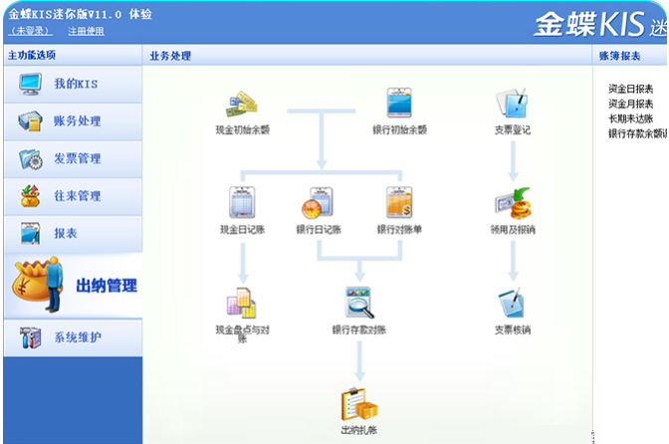Click the 现金初始余额 label
Viewport: 669px width, 444px height.
242,129
